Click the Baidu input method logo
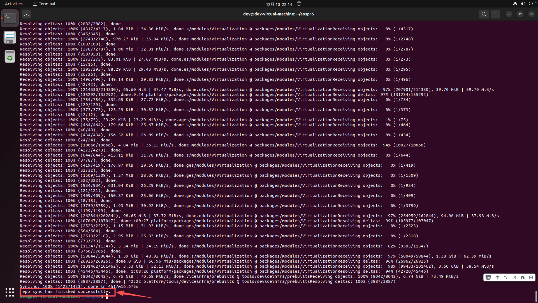Viewport: 538px width, 303px height. [x=488, y=277]
